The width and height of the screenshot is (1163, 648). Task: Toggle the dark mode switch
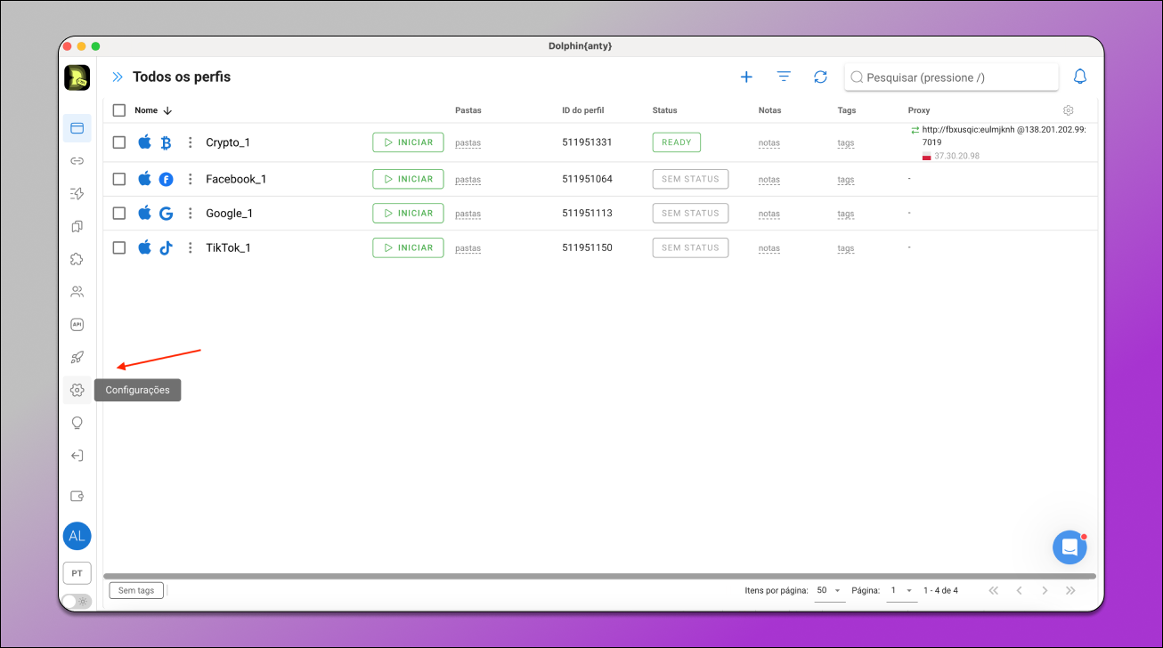(x=77, y=601)
